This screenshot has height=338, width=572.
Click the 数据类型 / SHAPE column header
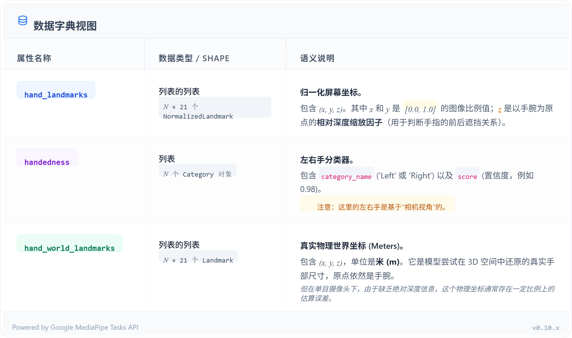tap(194, 58)
